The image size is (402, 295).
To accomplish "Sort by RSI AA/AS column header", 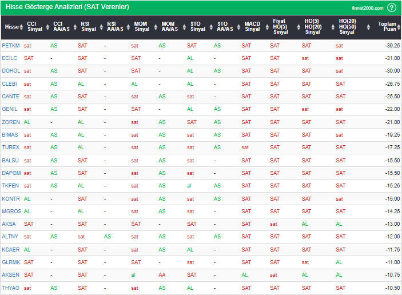I will pyautogui.click(x=114, y=26).
